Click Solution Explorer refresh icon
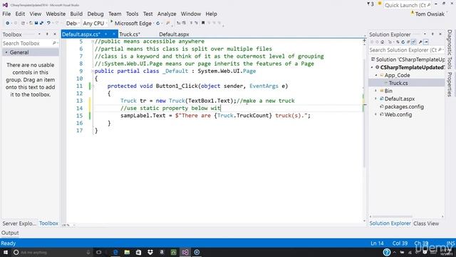 click(403, 42)
